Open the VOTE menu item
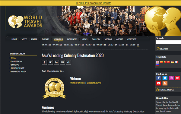Image resolution: width=181 pixels, height=114 pixels. pyautogui.click(x=24, y=39)
